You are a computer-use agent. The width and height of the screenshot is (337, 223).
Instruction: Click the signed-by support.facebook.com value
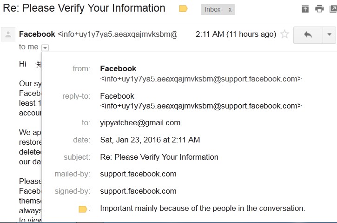pyautogui.click(x=138, y=191)
